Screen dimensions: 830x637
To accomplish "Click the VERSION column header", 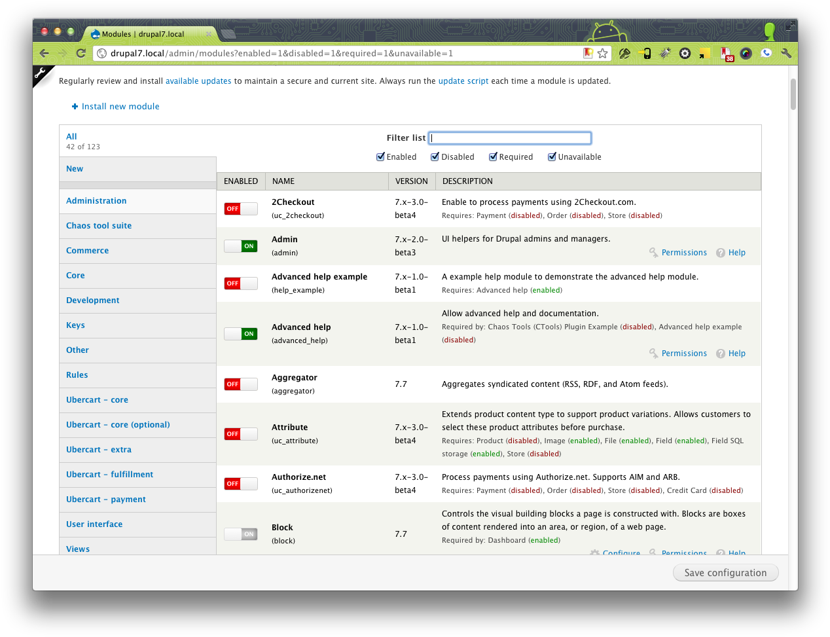I will (x=412, y=181).
